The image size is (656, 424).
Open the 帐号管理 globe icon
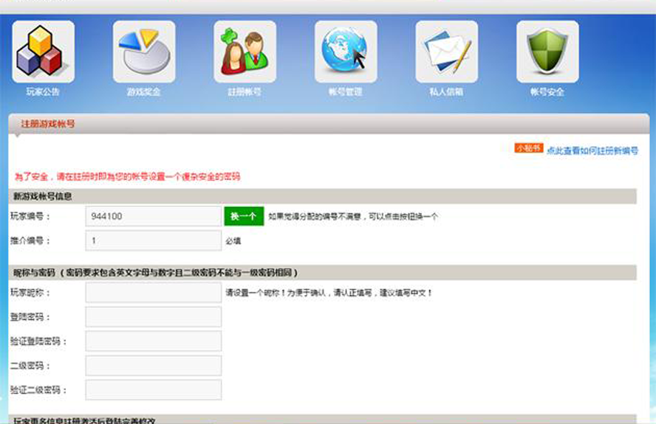(346, 52)
